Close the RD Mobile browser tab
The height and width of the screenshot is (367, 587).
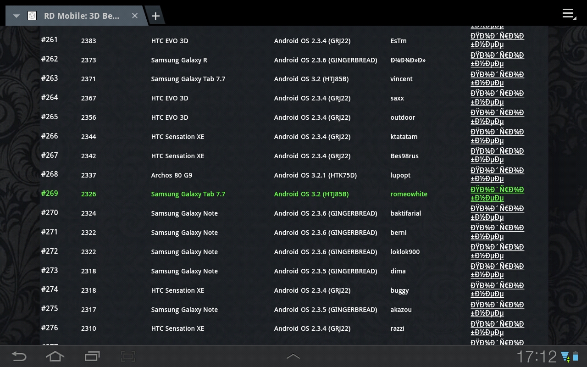point(135,16)
